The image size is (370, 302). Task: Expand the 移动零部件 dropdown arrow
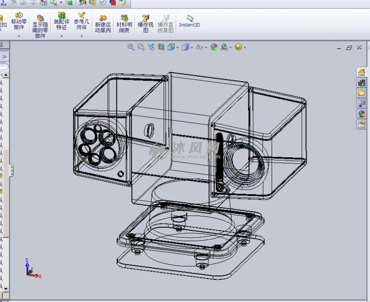19,36
